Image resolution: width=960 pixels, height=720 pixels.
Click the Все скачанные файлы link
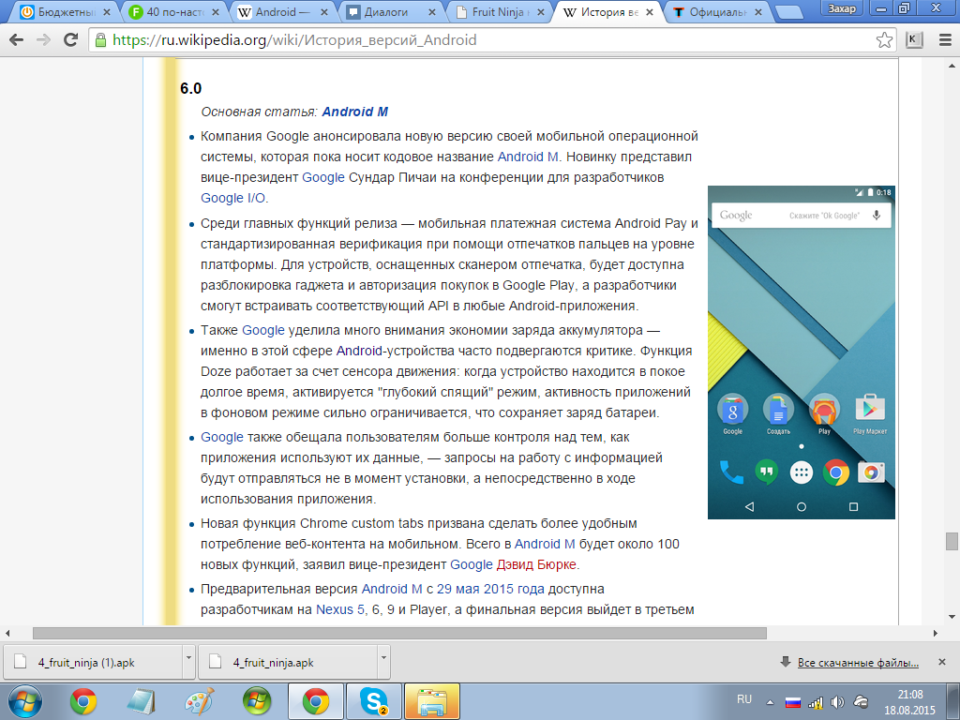point(858,663)
